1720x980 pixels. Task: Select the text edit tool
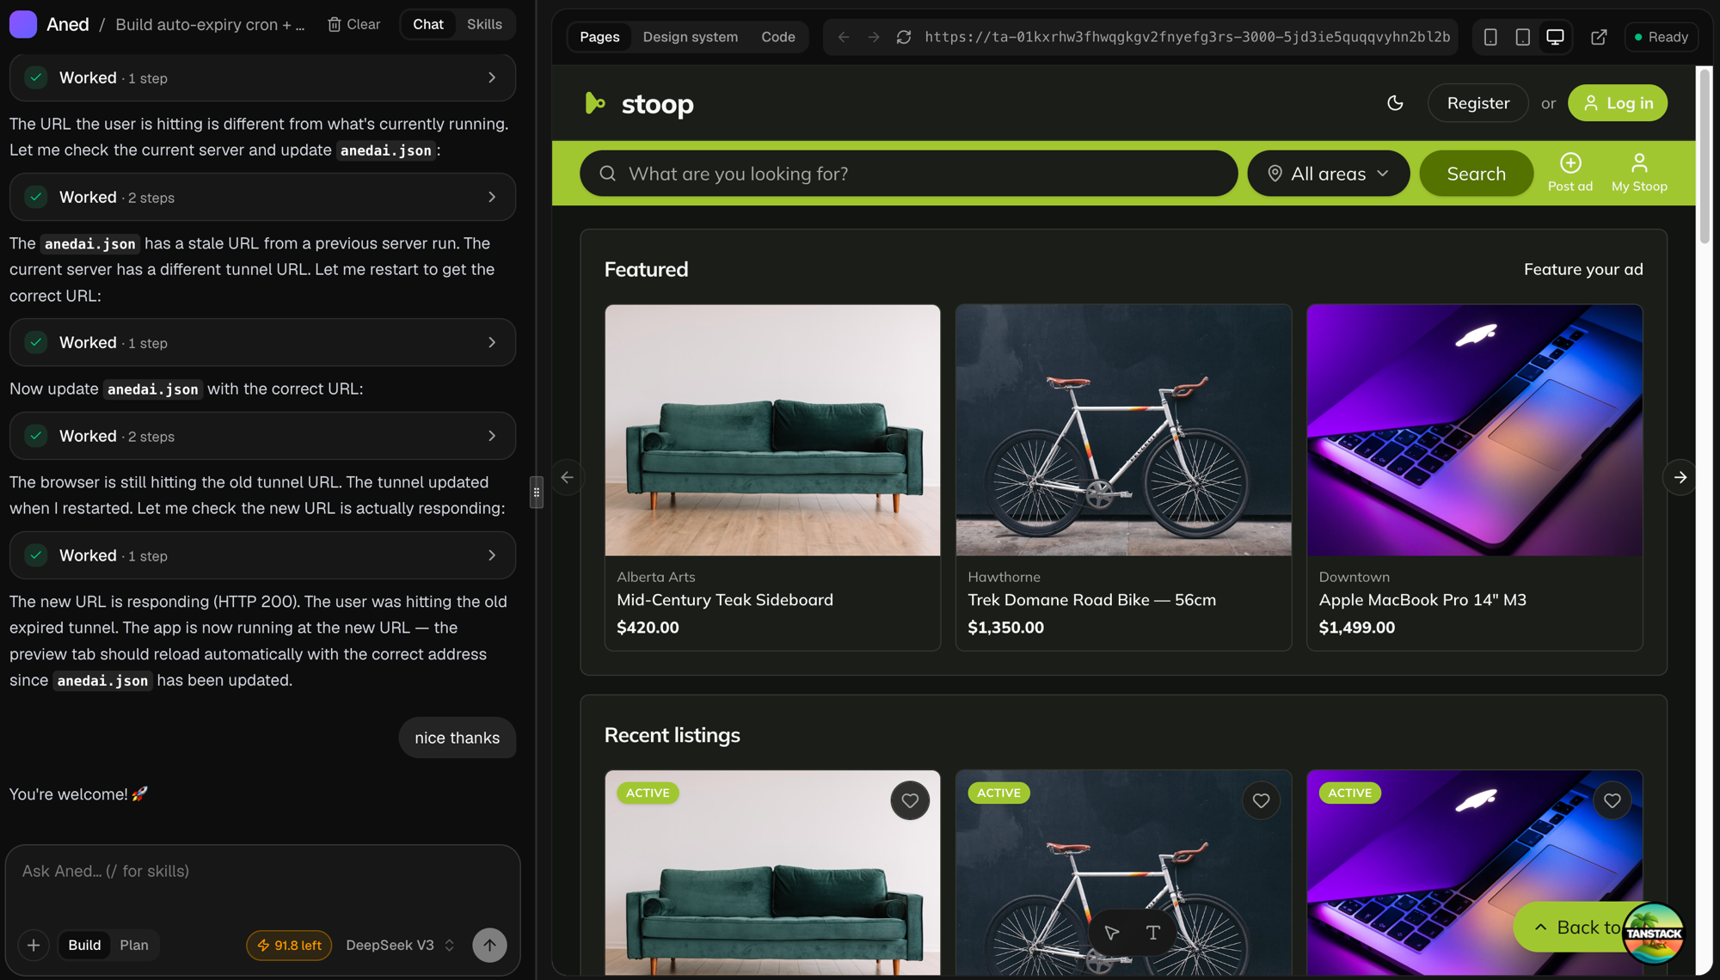(1153, 933)
